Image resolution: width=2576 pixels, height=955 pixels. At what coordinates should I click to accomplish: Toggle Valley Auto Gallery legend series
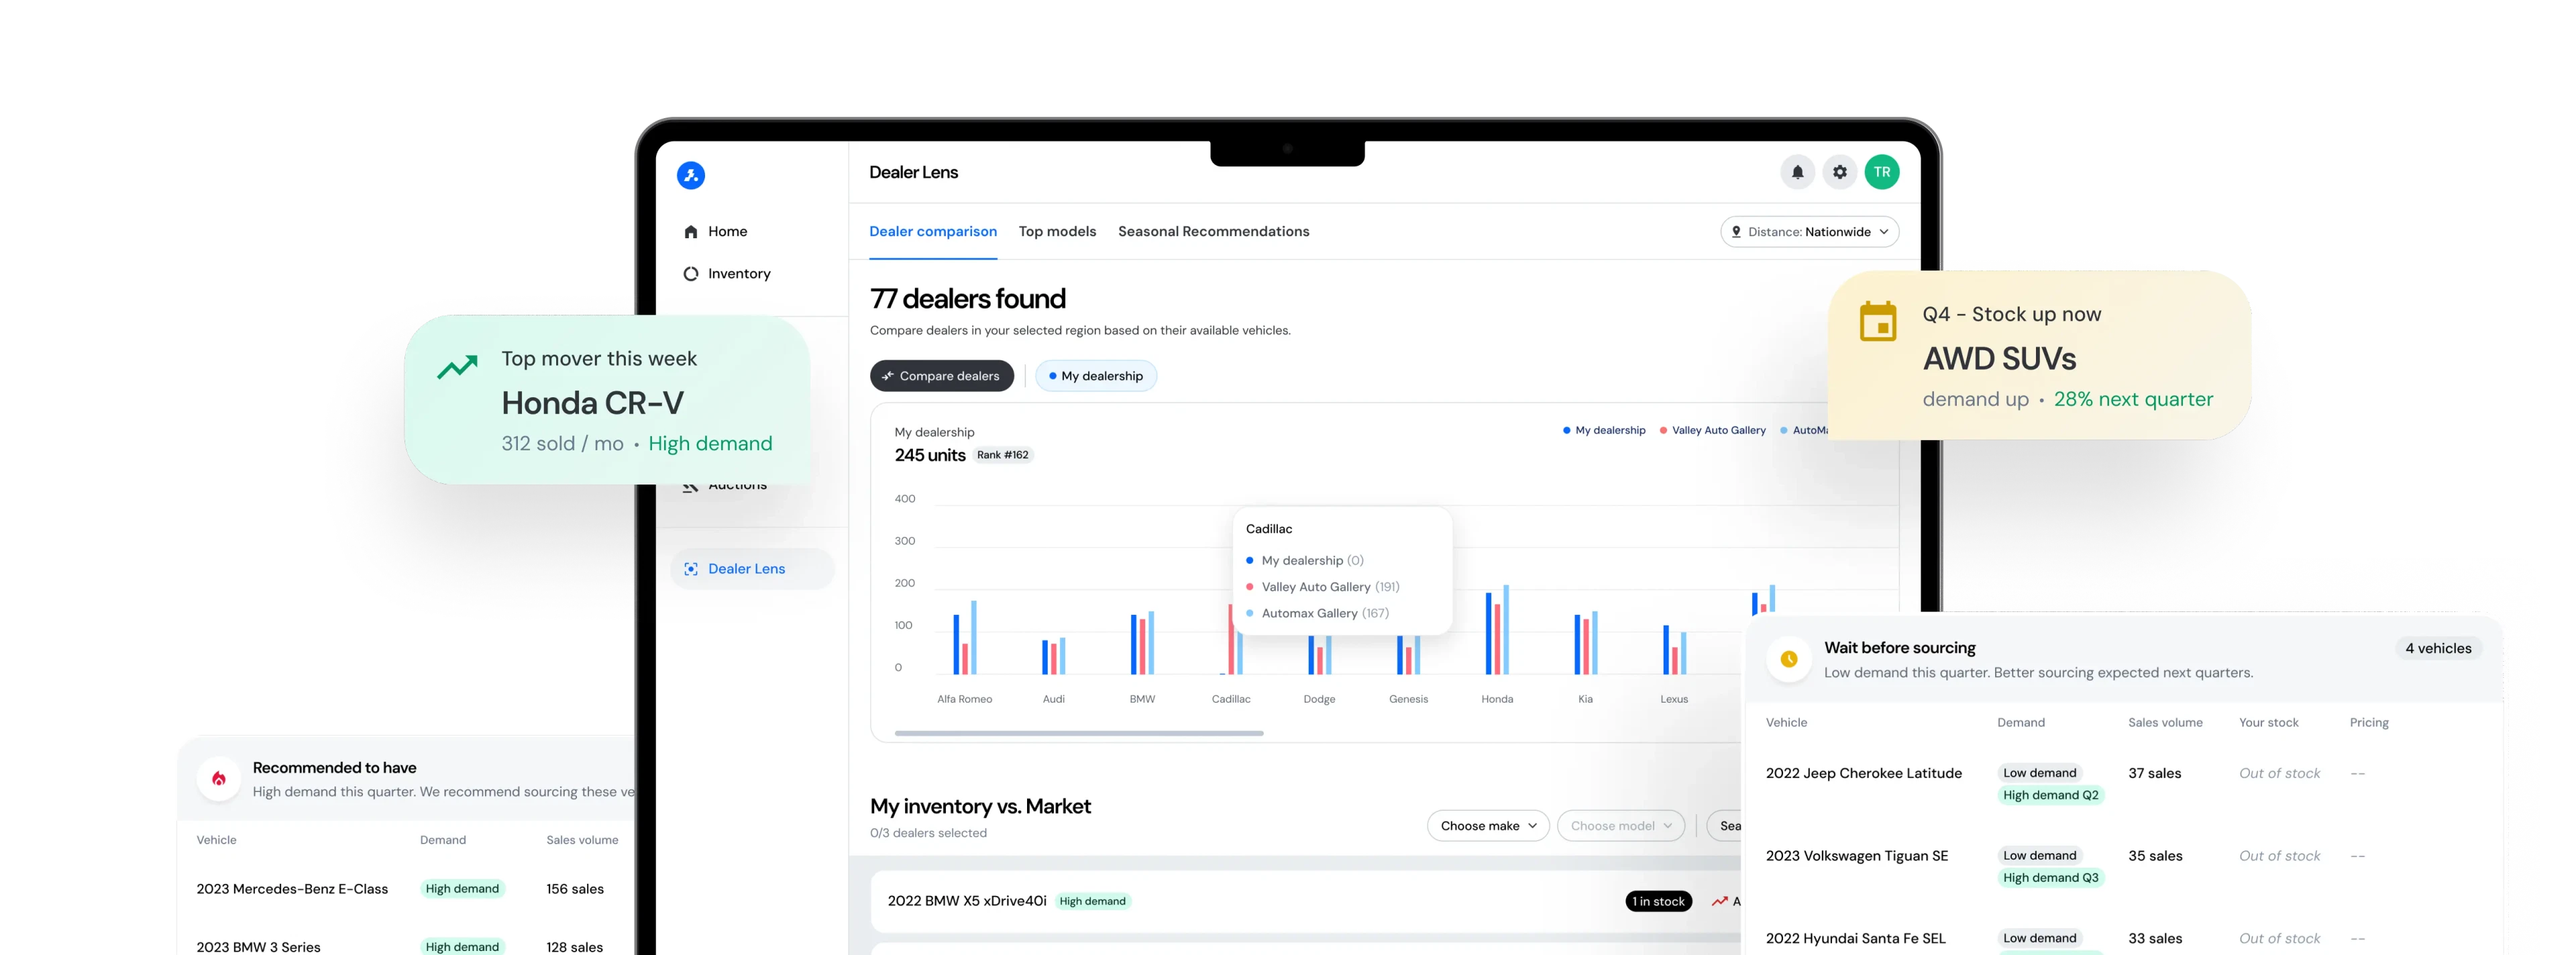pyautogui.click(x=1712, y=430)
